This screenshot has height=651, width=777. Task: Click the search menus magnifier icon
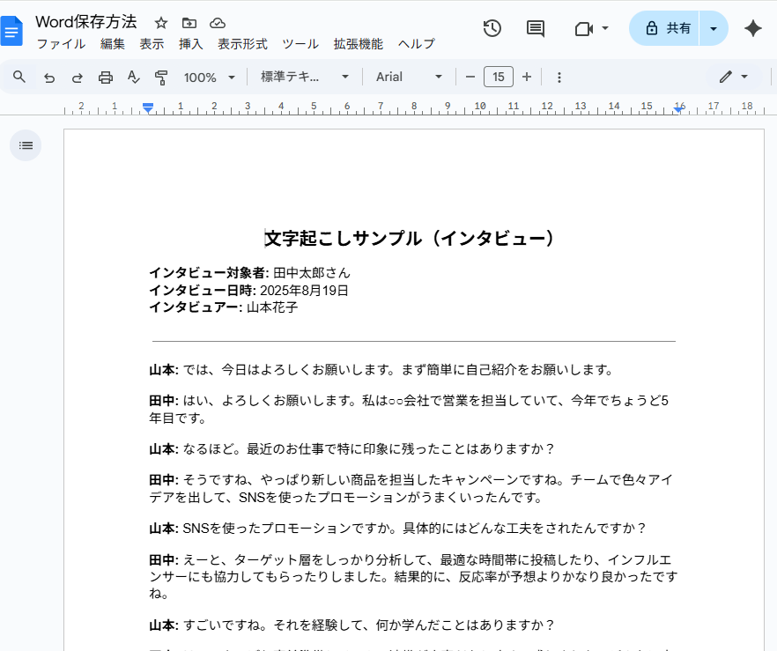[x=19, y=77]
